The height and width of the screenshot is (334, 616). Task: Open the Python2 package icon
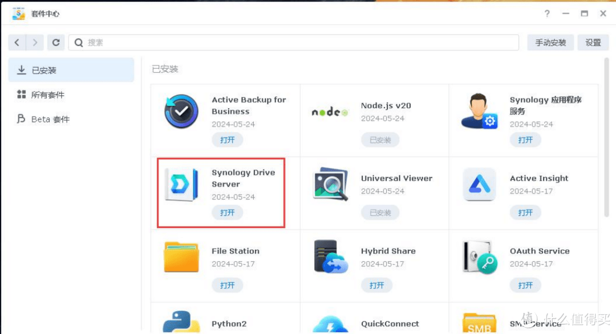click(x=181, y=321)
